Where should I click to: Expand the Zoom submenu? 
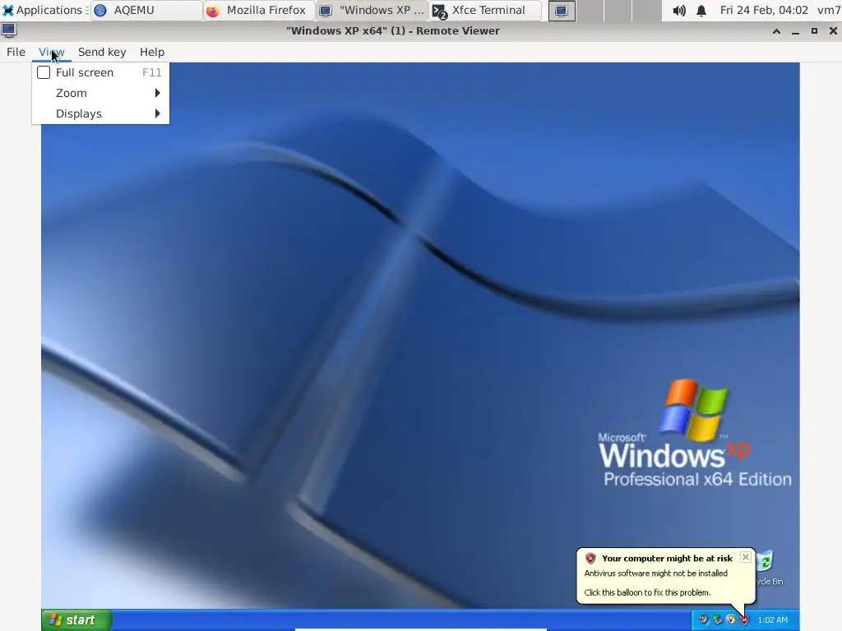pos(100,93)
